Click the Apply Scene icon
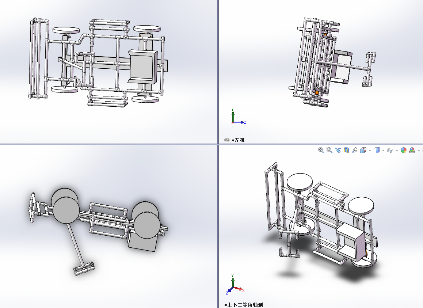Screen dimensions: 423x308 (412, 151)
